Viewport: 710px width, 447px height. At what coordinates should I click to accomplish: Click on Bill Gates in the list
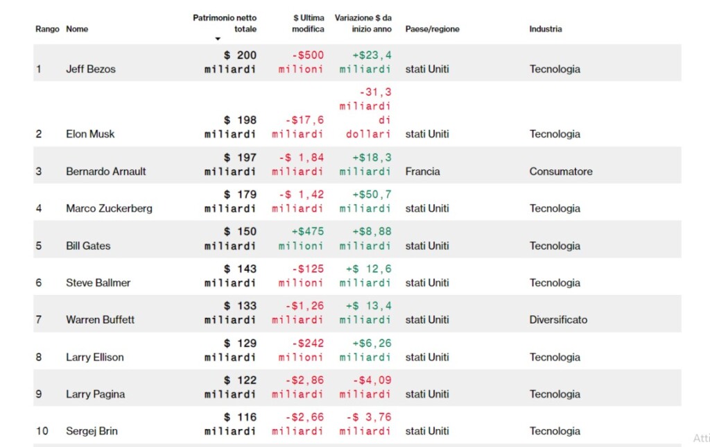point(88,246)
